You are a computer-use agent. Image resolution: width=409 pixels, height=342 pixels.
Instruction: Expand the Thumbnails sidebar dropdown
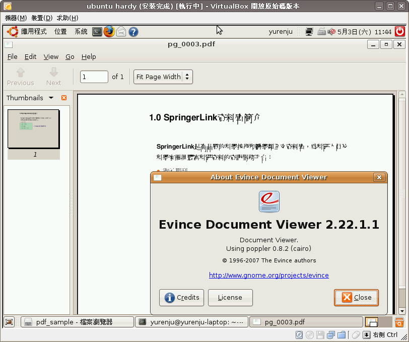[x=51, y=98]
